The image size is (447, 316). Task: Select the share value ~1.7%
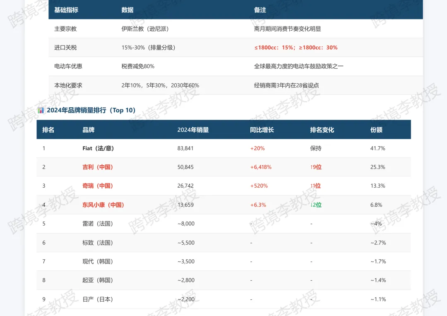pyautogui.click(x=378, y=261)
